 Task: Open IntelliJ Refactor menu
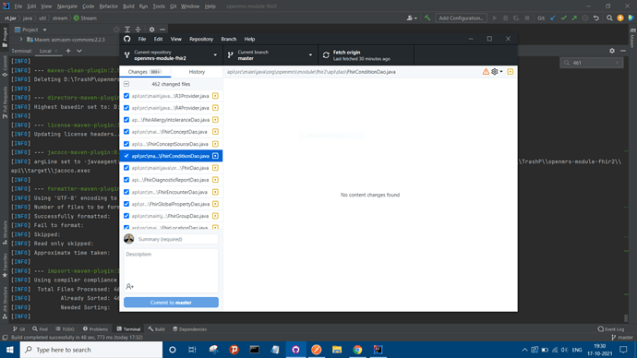108,6
